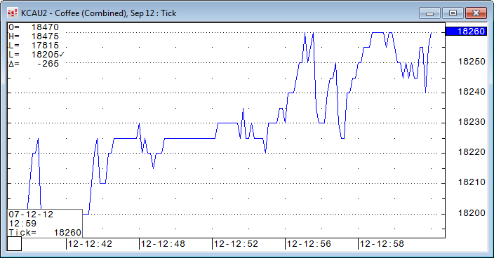Click the 12-12:48 time axis marker

(x=163, y=244)
